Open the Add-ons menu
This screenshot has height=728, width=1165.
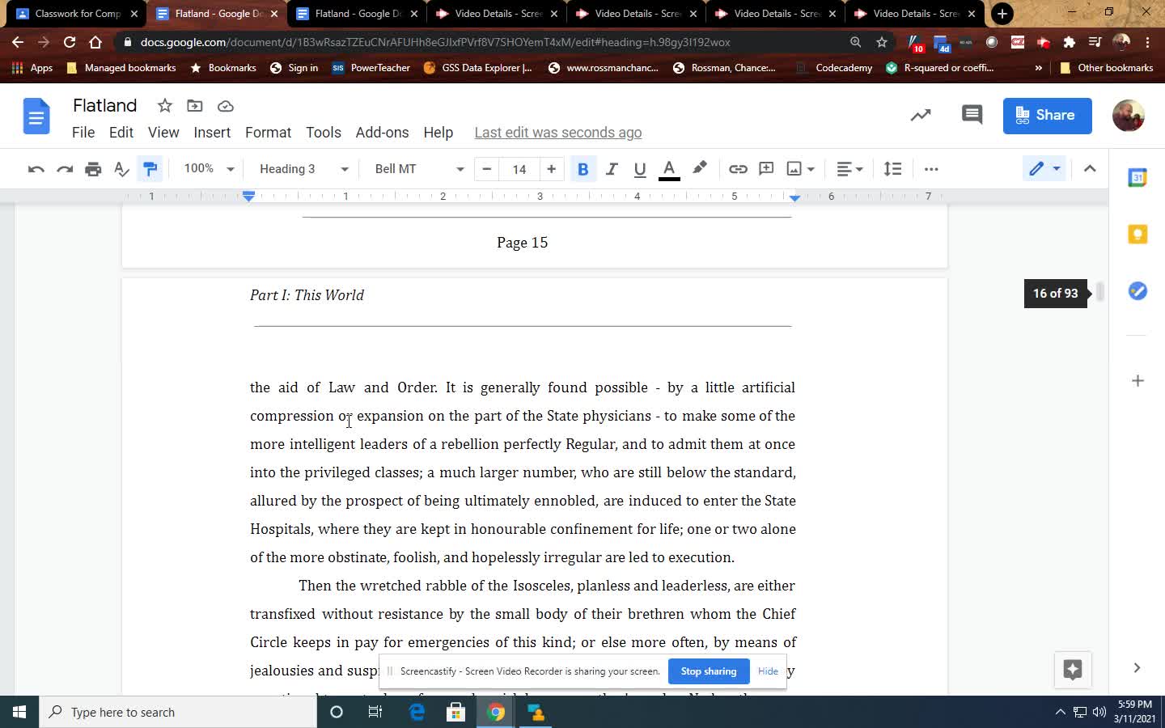pos(382,133)
